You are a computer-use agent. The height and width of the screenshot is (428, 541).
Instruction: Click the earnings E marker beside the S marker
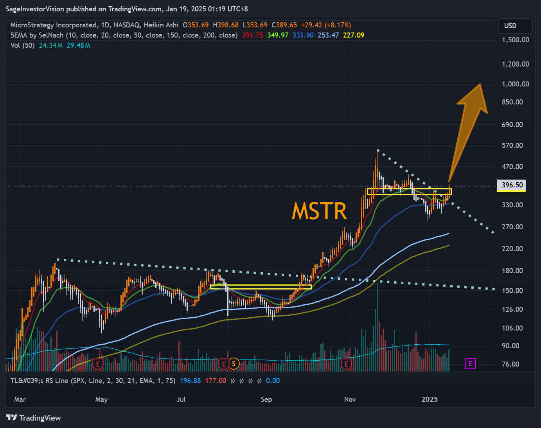point(224,364)
